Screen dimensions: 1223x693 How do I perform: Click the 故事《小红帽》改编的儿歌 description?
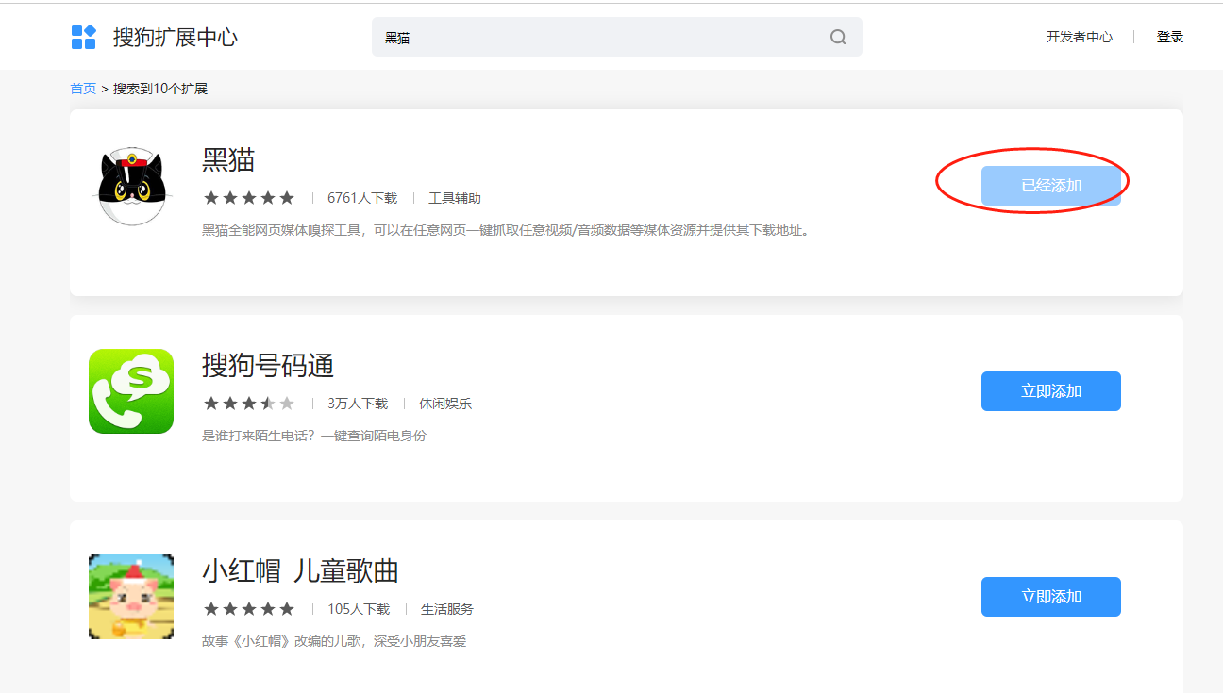pyautogui.click(x=334, y=641)
